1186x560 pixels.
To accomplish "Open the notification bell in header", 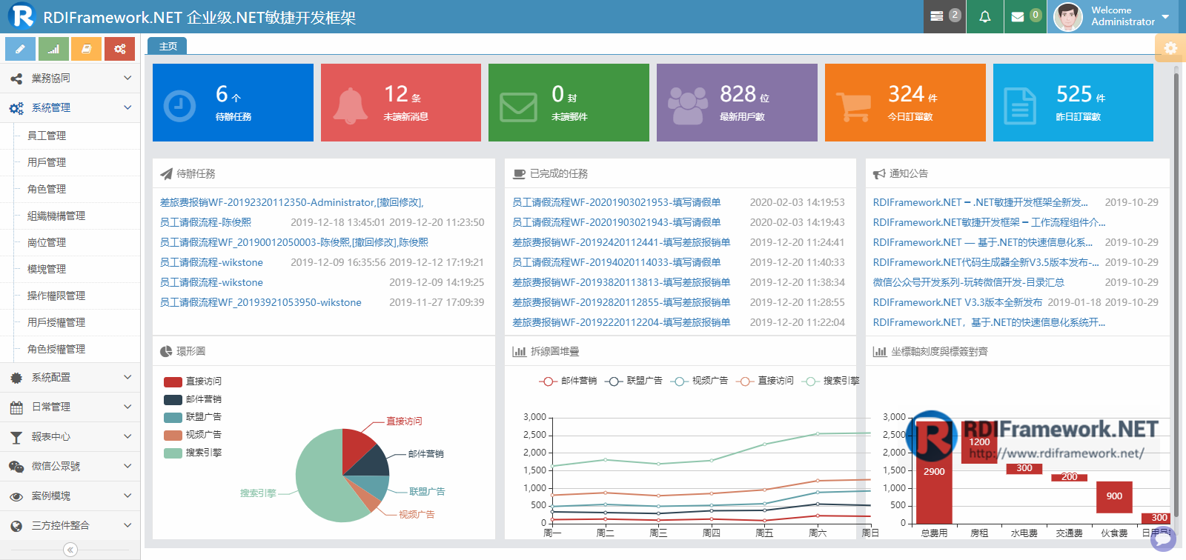I will (984, 16).
